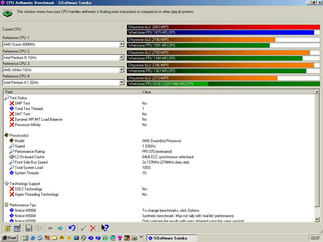
Task: Click the grey Back arrow icon
Action: click(50, 228)
